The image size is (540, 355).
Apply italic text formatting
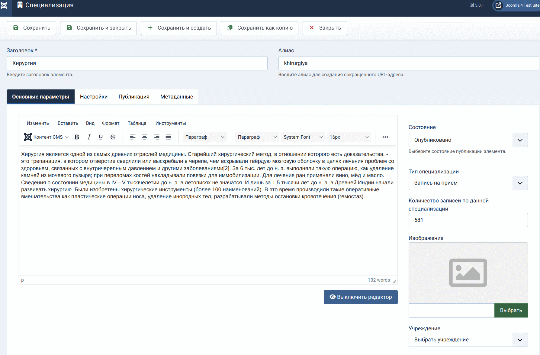[89, 137]
